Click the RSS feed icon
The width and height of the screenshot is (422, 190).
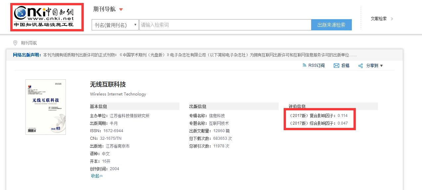[x=305, y=65]
